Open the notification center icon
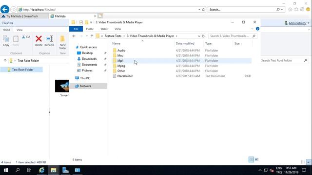312x175 pixels. (x=304, y=170)
